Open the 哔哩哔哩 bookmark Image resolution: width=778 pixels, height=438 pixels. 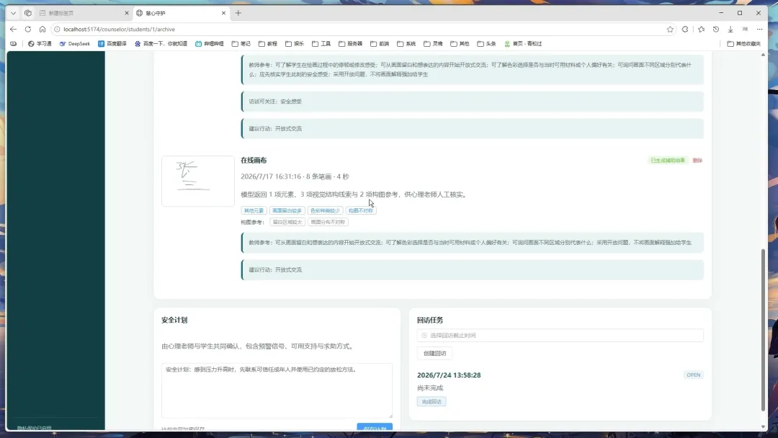tap(210, 44)
